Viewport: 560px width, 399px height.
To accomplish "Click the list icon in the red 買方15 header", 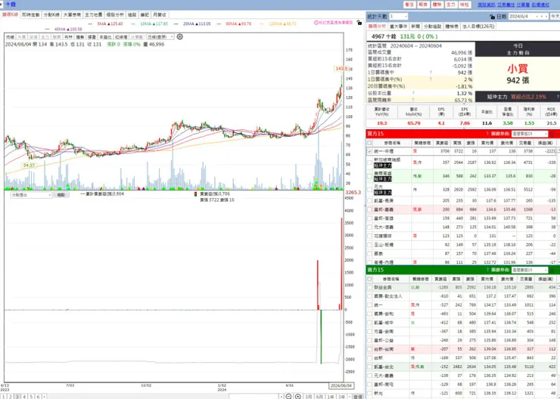I will 552,134.
